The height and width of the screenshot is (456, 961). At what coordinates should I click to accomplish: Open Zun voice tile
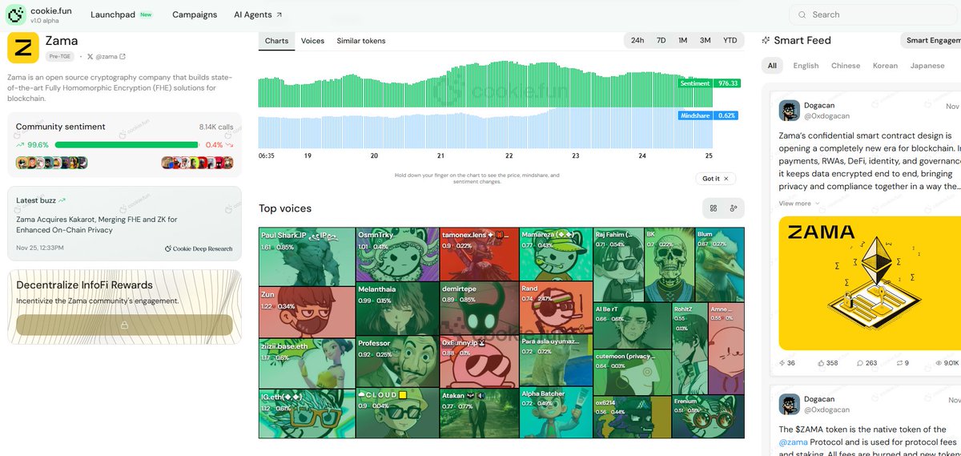pyautogui.click(x=307, y=313)
